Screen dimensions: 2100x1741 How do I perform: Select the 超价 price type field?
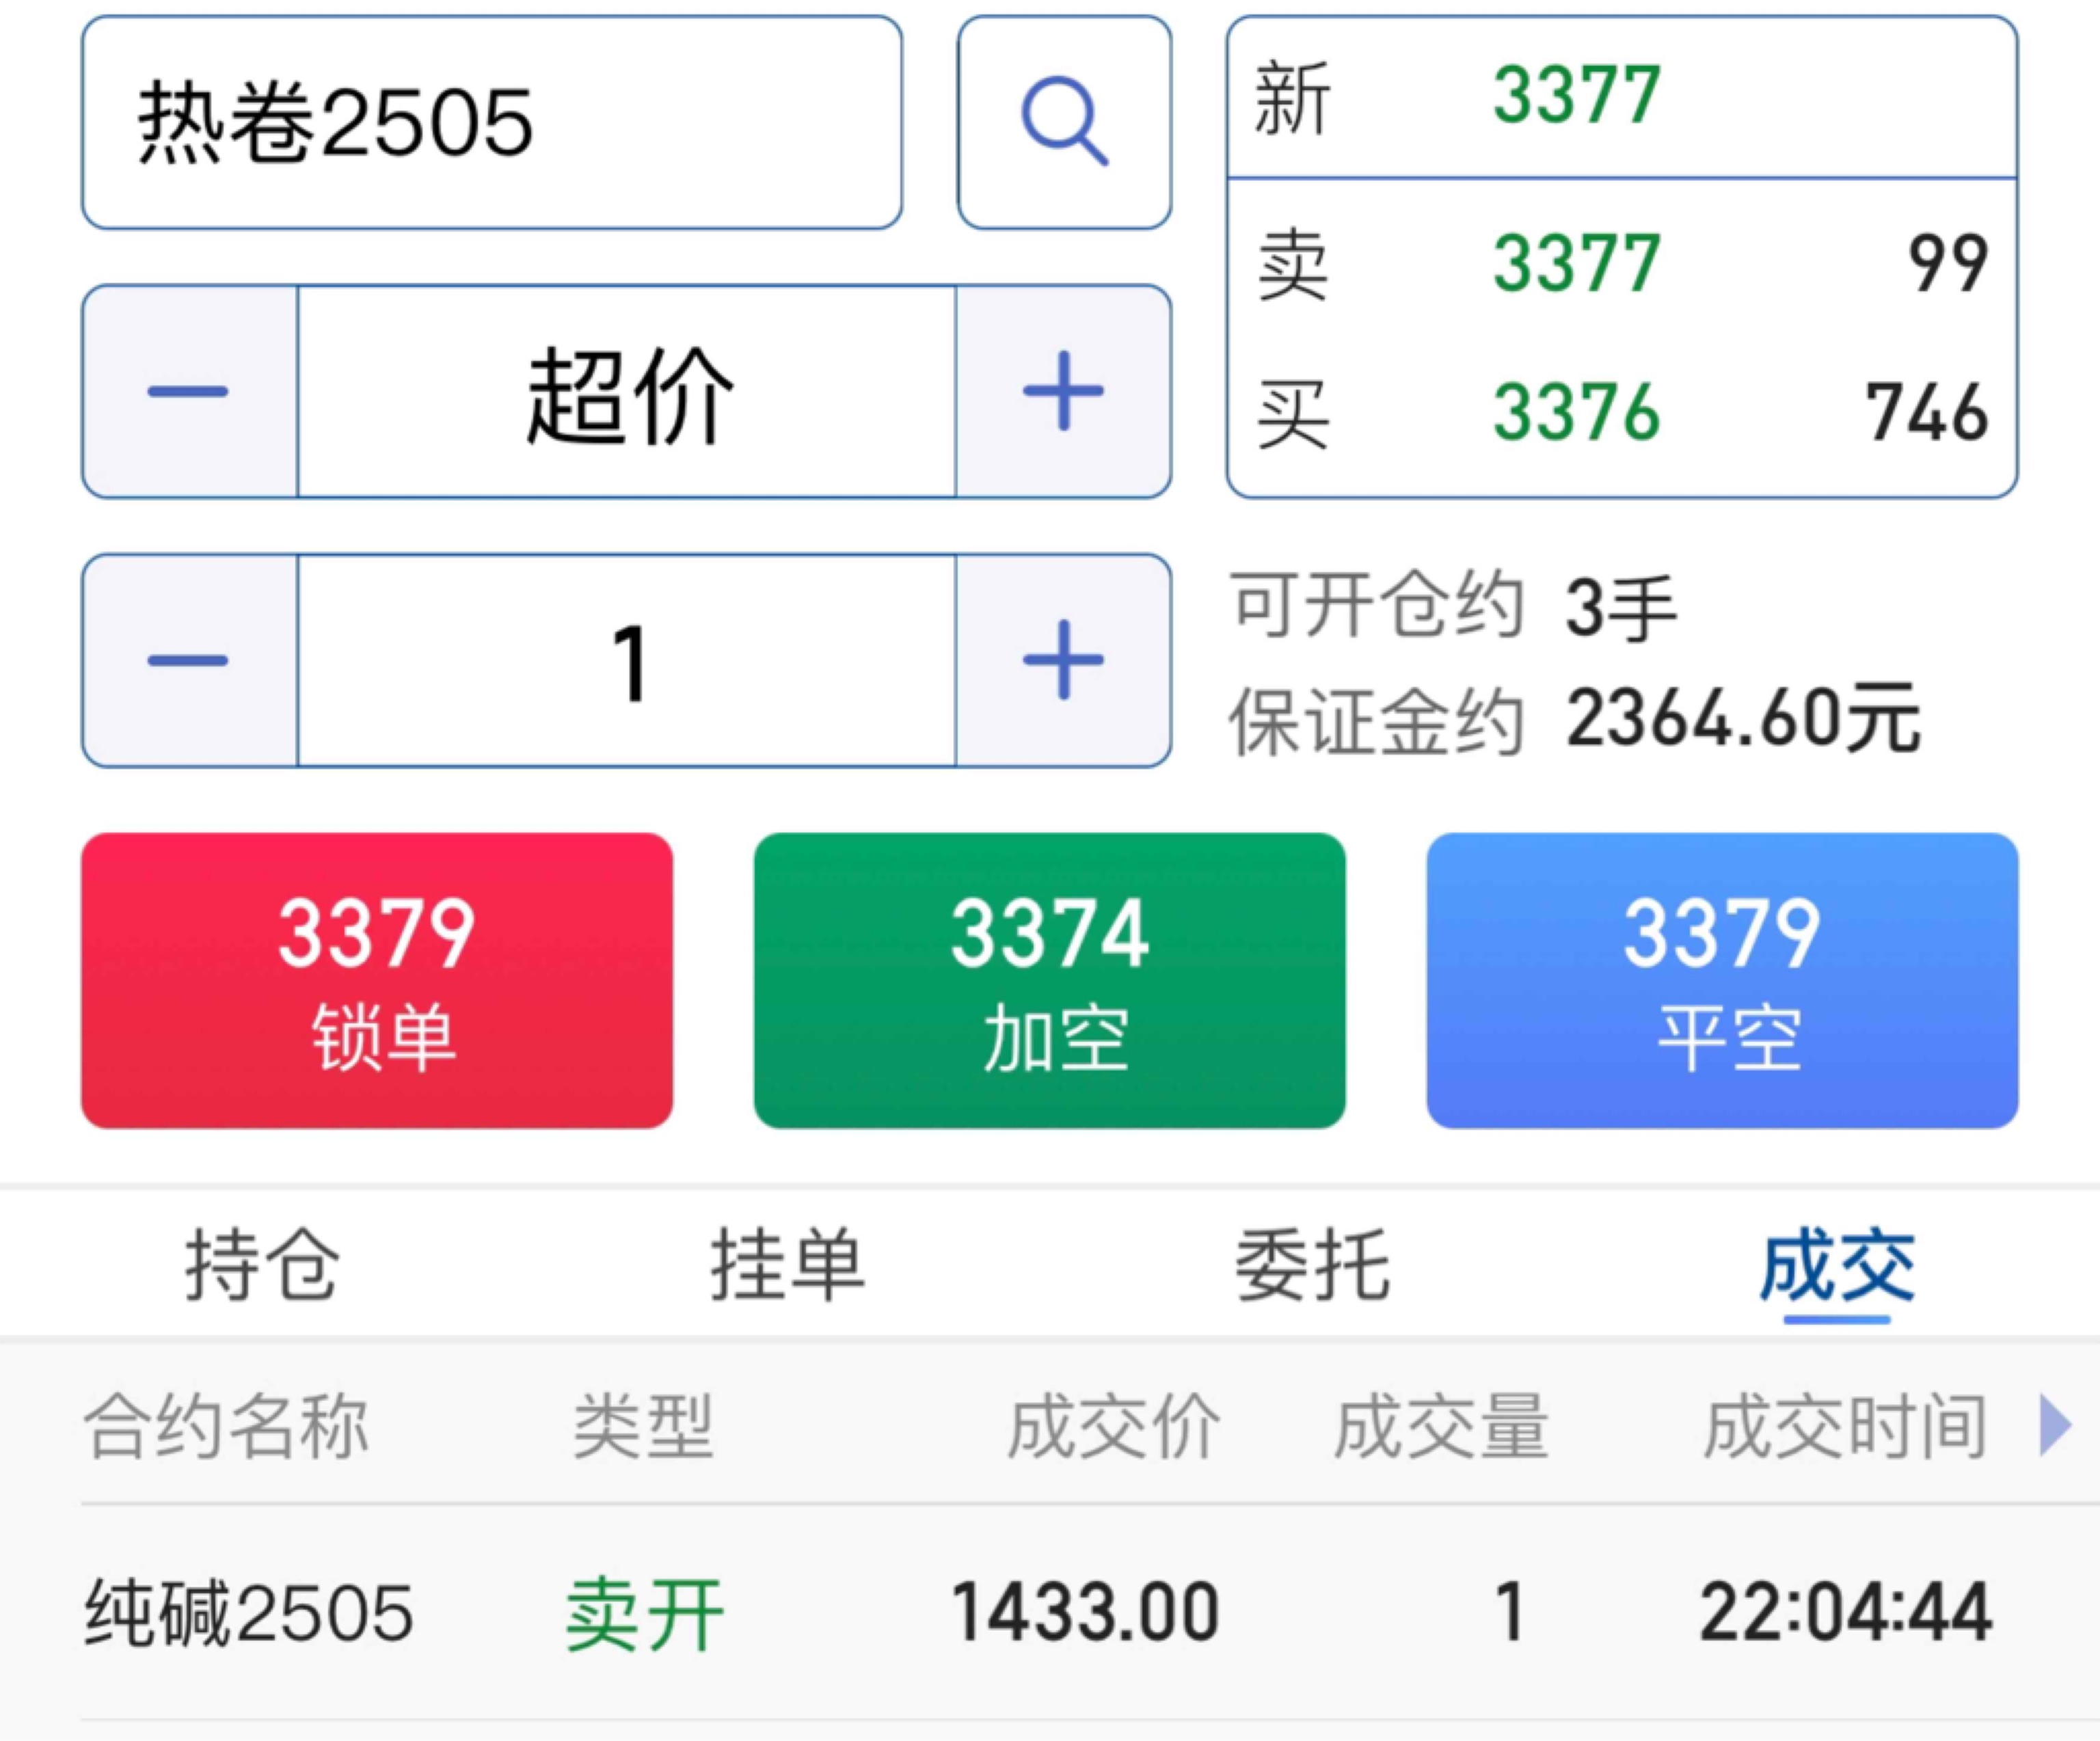pos(627,391)
